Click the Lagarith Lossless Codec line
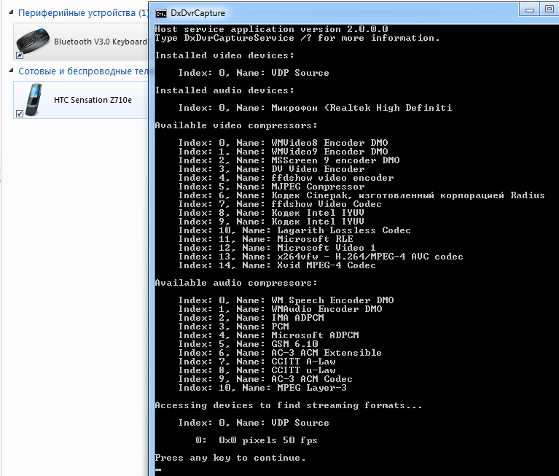This screenshot has height=476, width=559. click(x=294, y=230)
